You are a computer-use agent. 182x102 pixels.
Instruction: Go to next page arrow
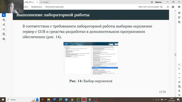[179, 78]
